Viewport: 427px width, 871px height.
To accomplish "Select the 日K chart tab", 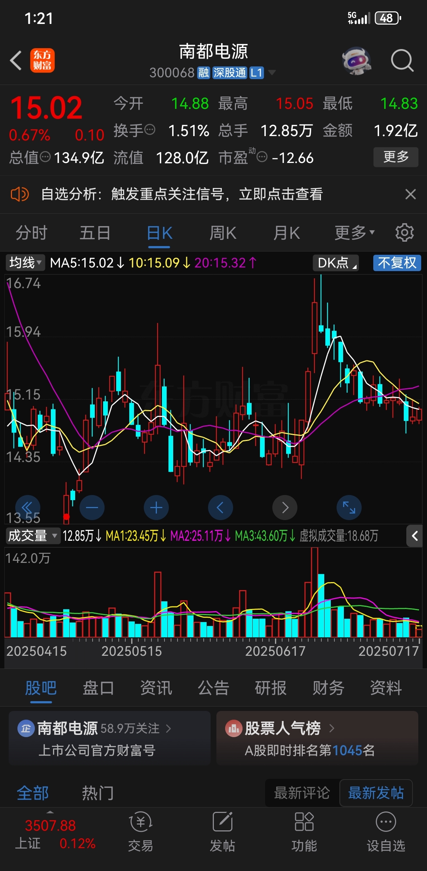I will [159, 233].
